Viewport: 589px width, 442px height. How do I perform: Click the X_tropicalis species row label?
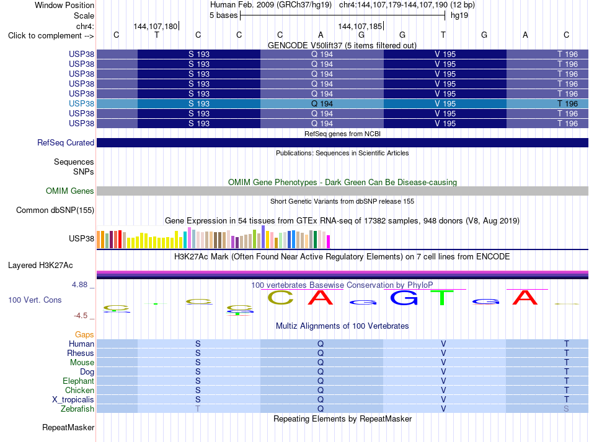click(x=73, y=400)
